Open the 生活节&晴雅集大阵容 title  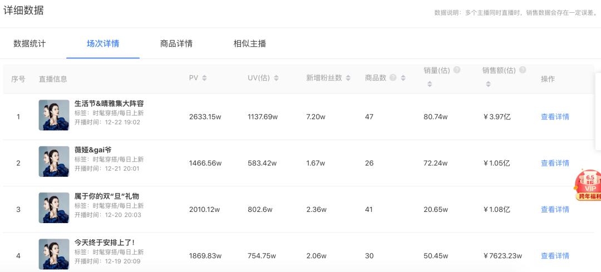coord(109,103)
